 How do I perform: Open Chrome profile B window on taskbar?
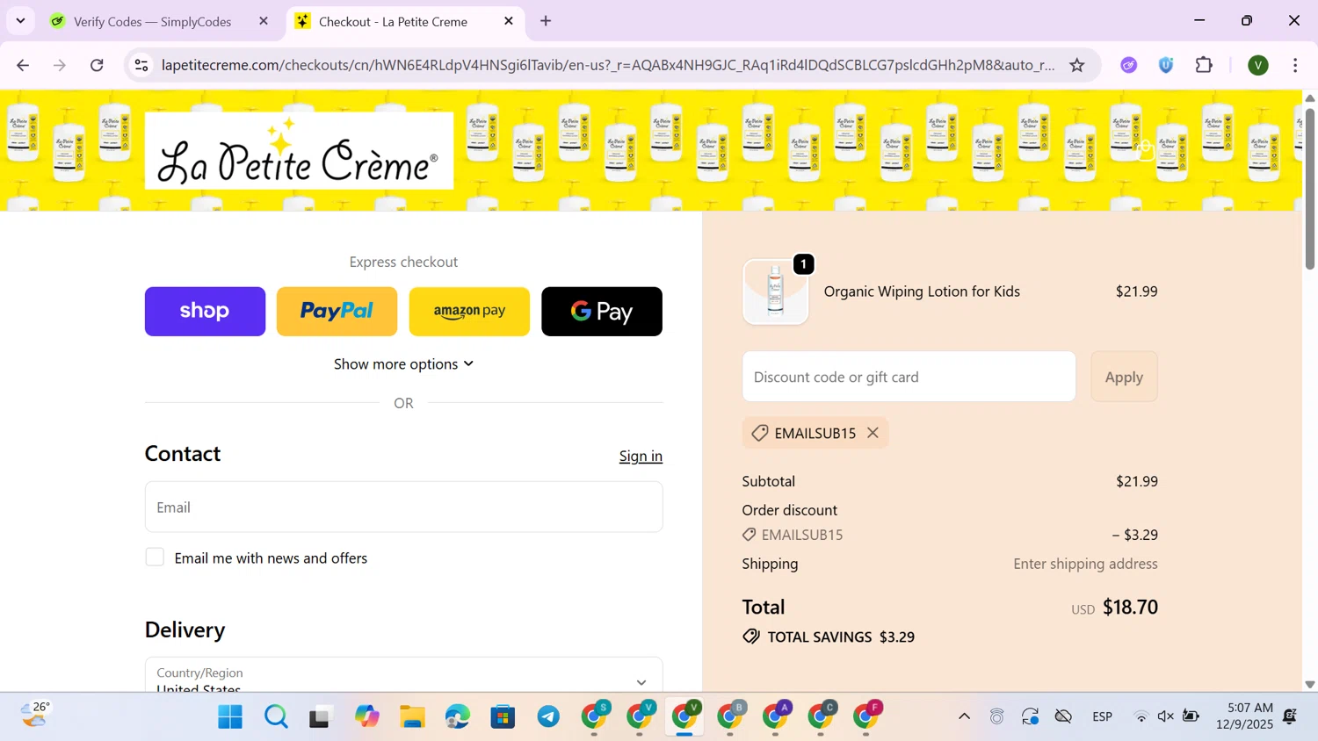point(731,716)
